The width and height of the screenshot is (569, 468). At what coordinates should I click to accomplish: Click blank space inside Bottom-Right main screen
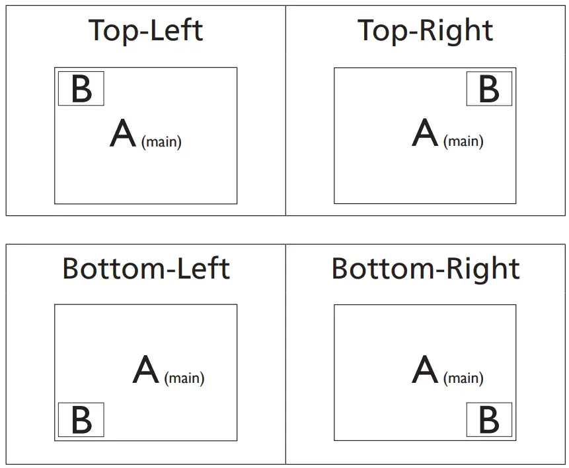point(377,330)
